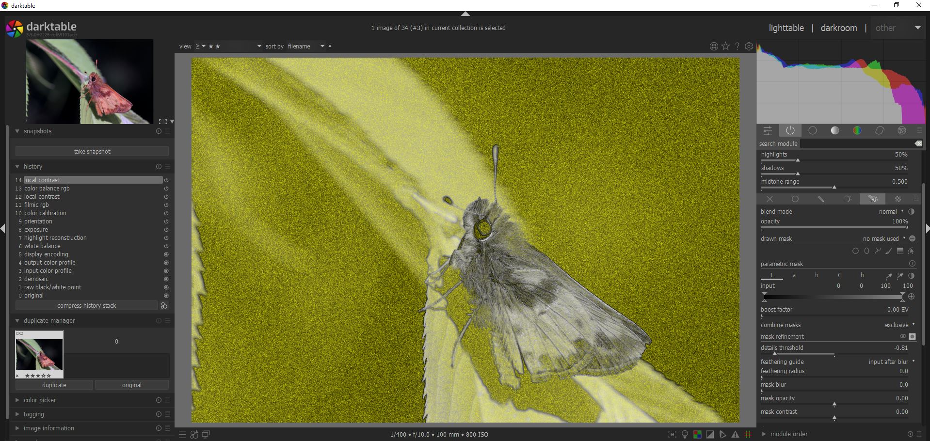
Task: Add a circle shape to the mask
Action: click(855, 251)
